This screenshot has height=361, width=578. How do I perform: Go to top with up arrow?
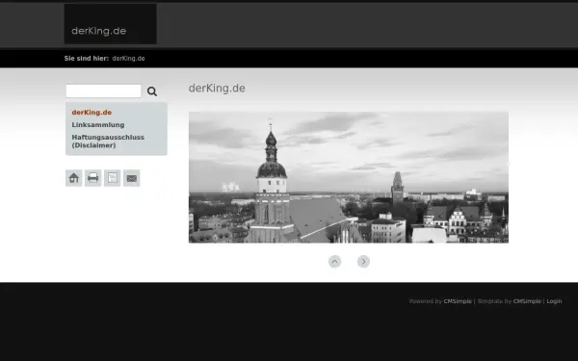(x=334, y=262)
